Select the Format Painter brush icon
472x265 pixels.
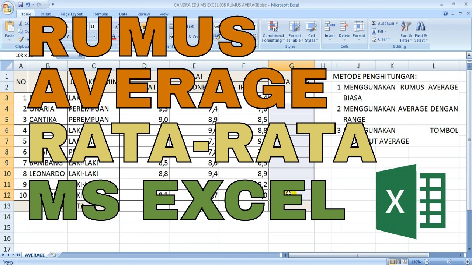(21, 39)
